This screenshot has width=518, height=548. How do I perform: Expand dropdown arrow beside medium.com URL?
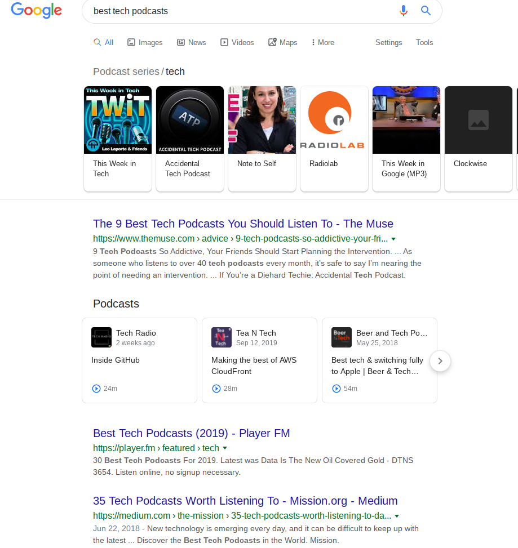point(397,516)
